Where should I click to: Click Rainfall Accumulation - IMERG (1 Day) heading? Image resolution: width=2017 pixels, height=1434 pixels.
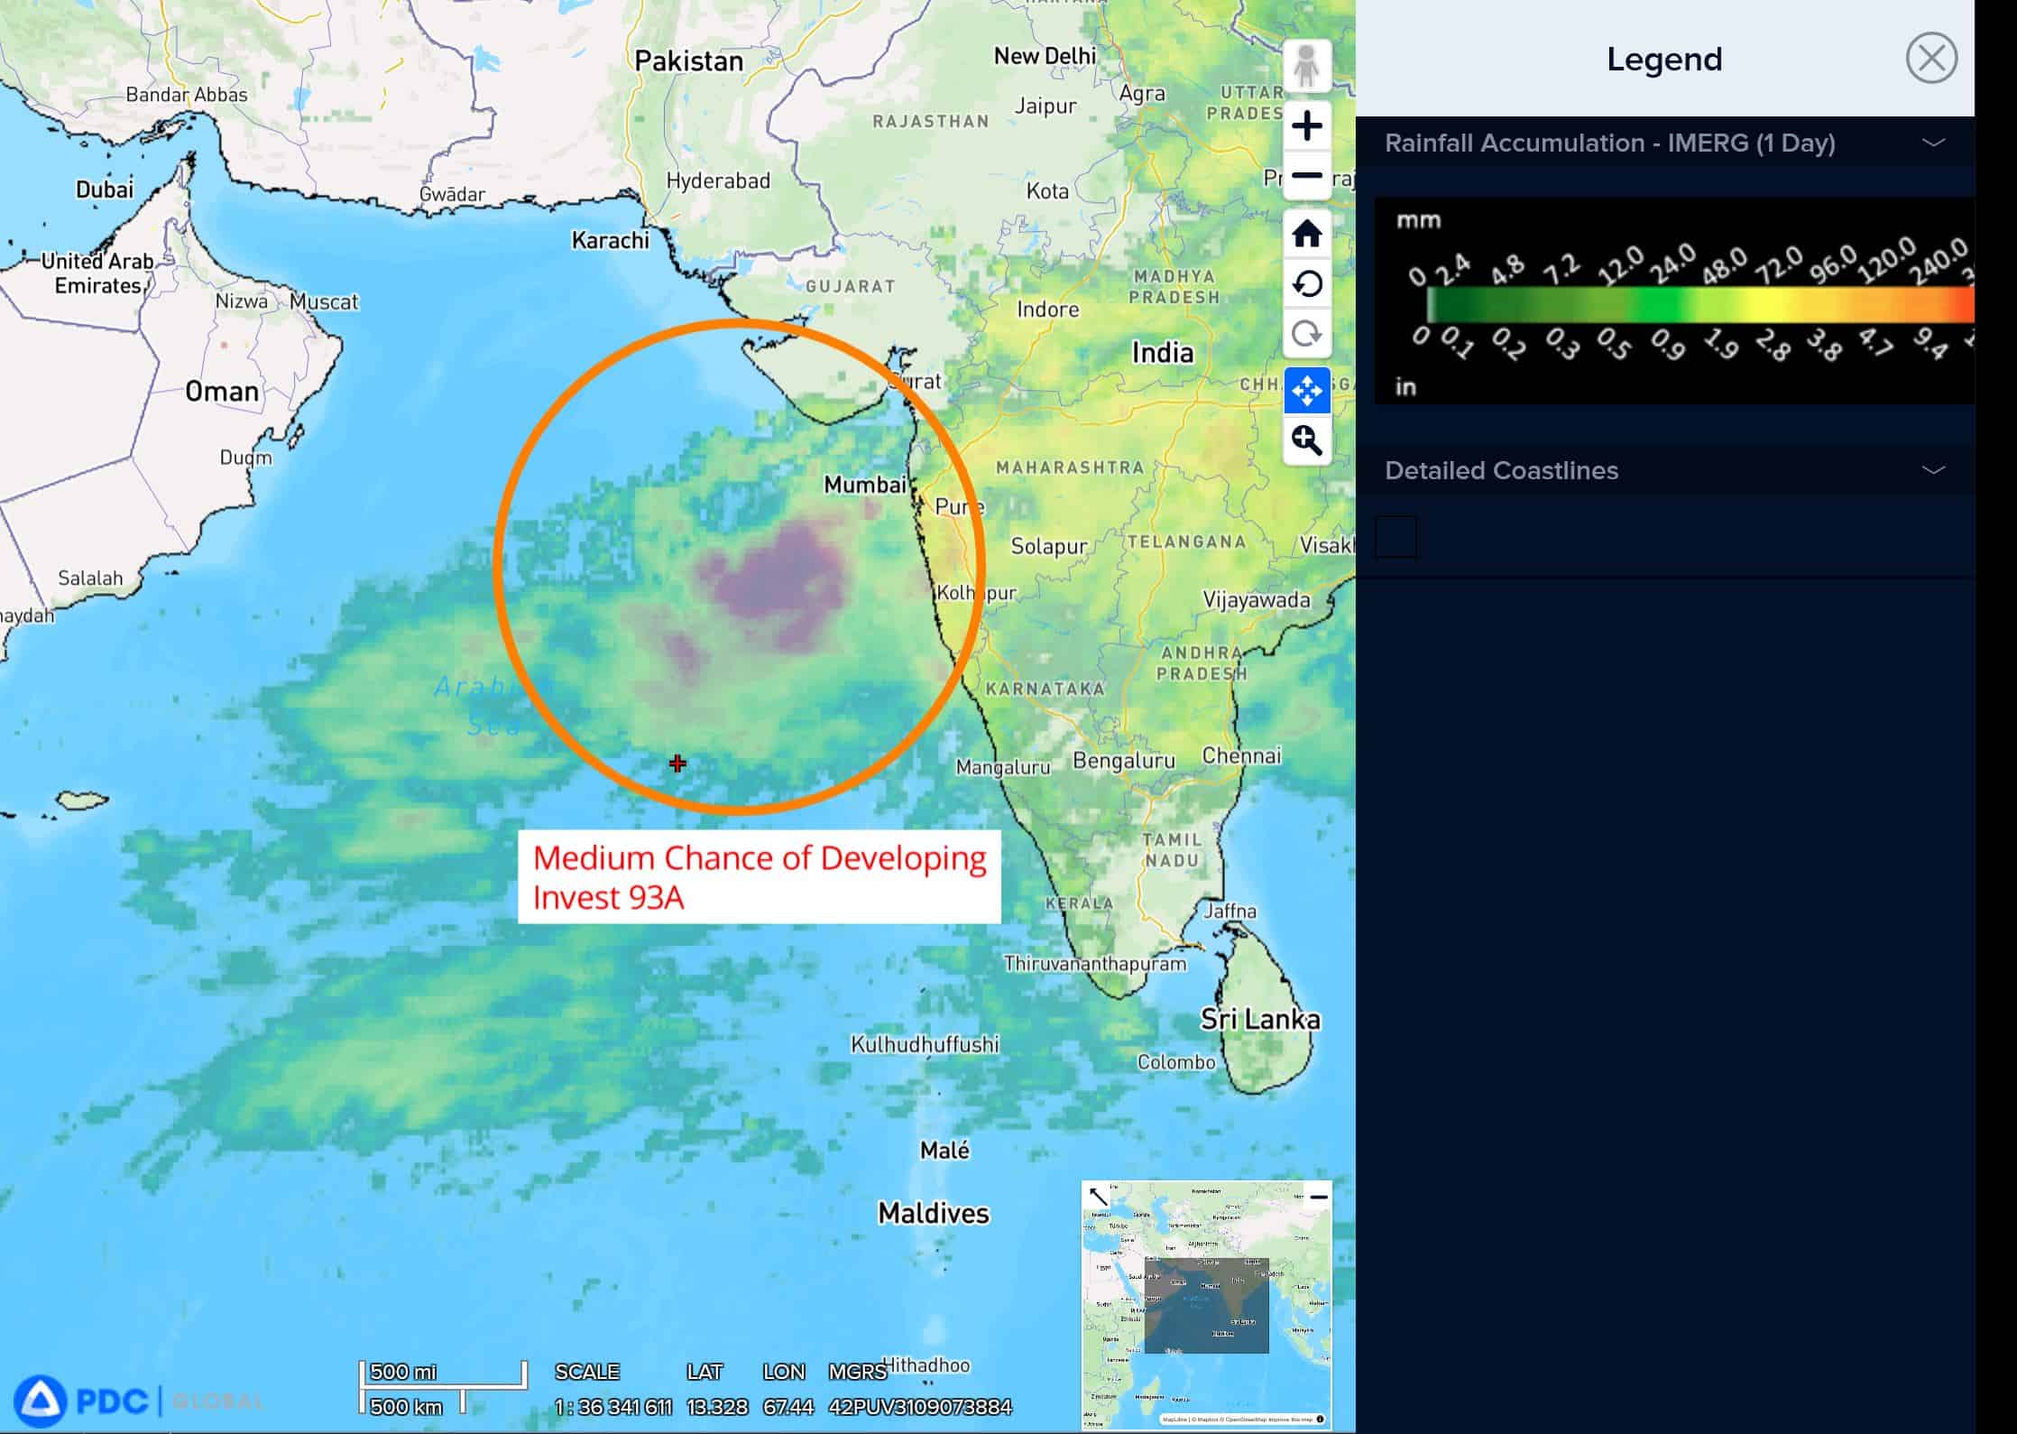tap(1609, 143)
